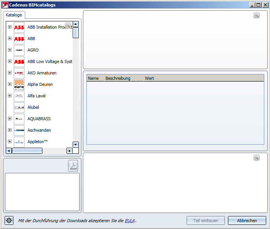The width and height of the screenshot is (270, 229).
Task: Click the AGRO catalog logo
Action: coord(19,50)
